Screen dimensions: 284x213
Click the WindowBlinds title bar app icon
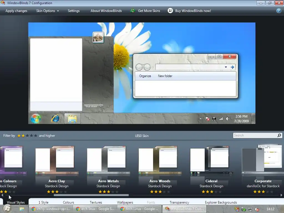(x=3, y=3)
